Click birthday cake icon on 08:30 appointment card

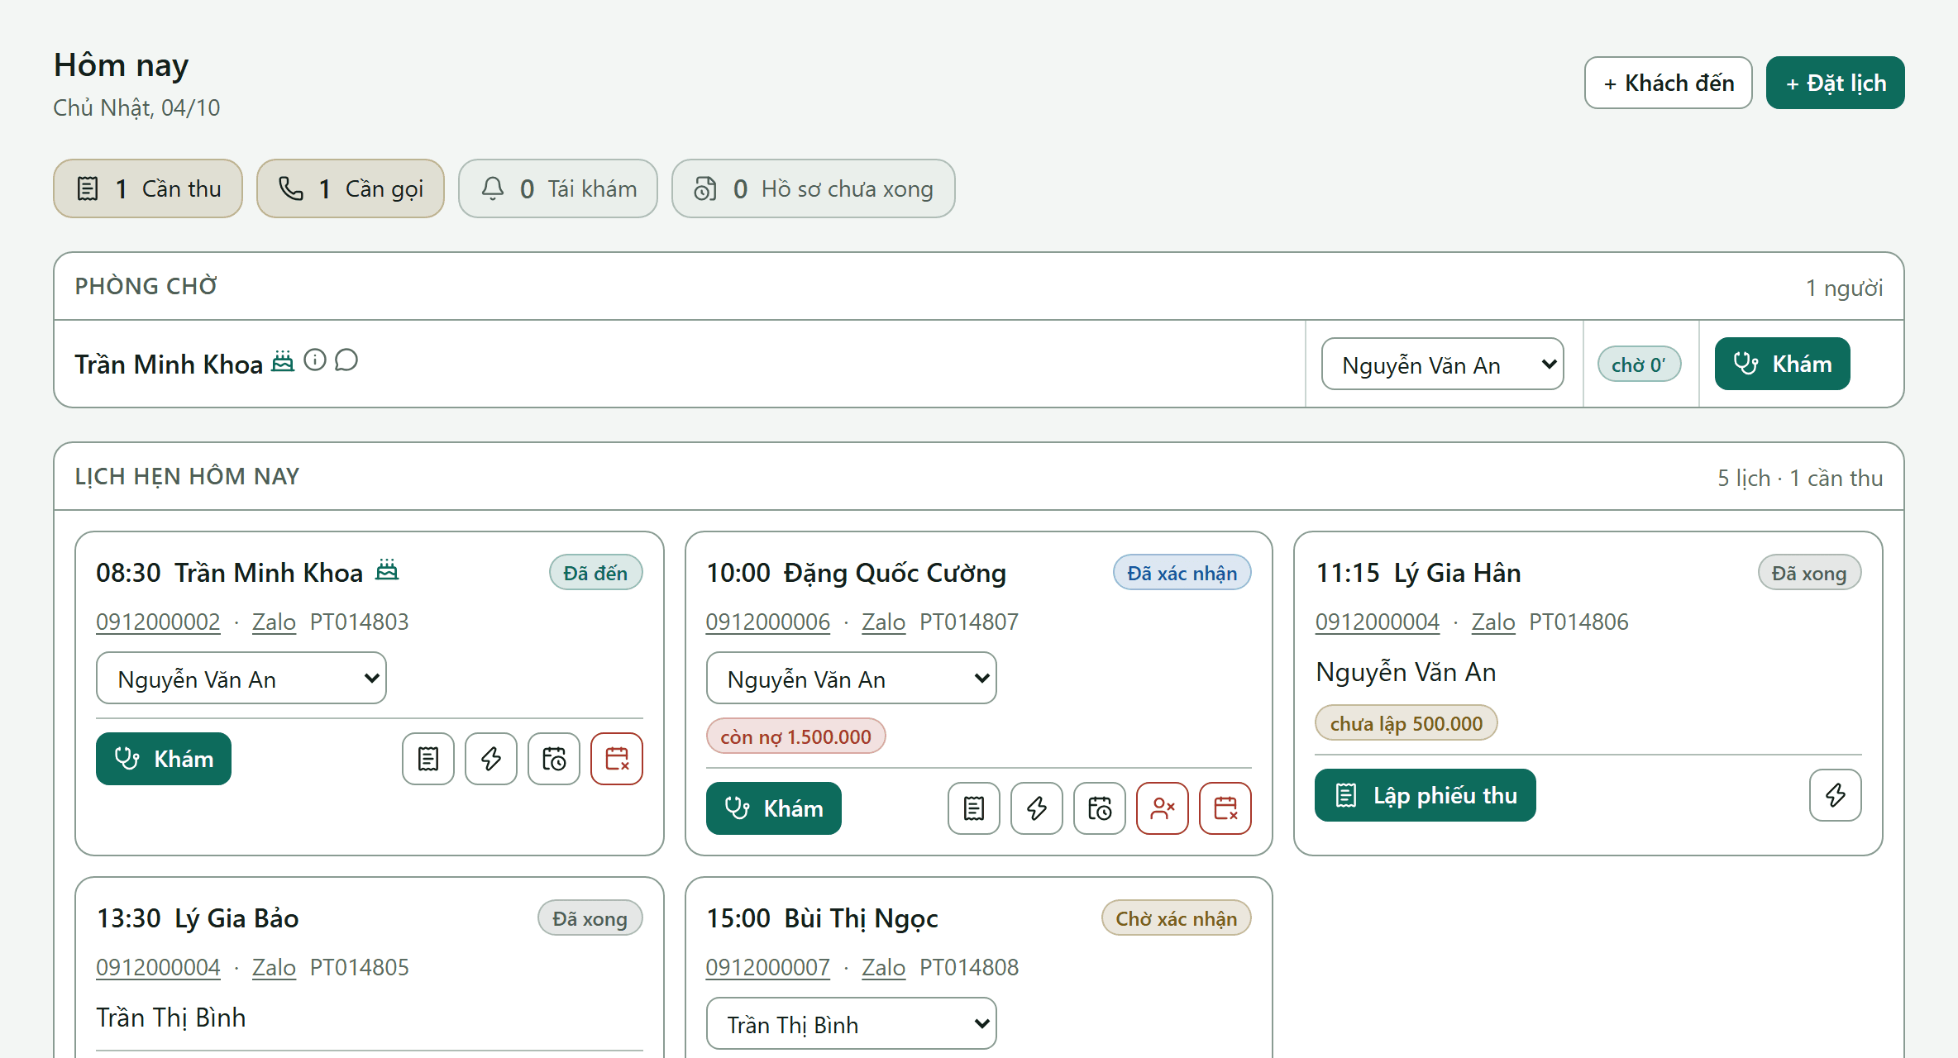[387, 570]
